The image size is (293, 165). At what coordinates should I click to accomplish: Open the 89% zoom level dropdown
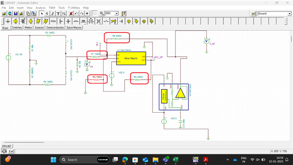click(117, 13)
